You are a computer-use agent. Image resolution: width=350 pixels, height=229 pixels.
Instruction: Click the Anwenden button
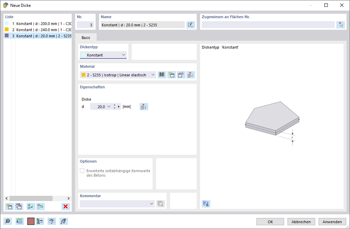tap(332, 222)
